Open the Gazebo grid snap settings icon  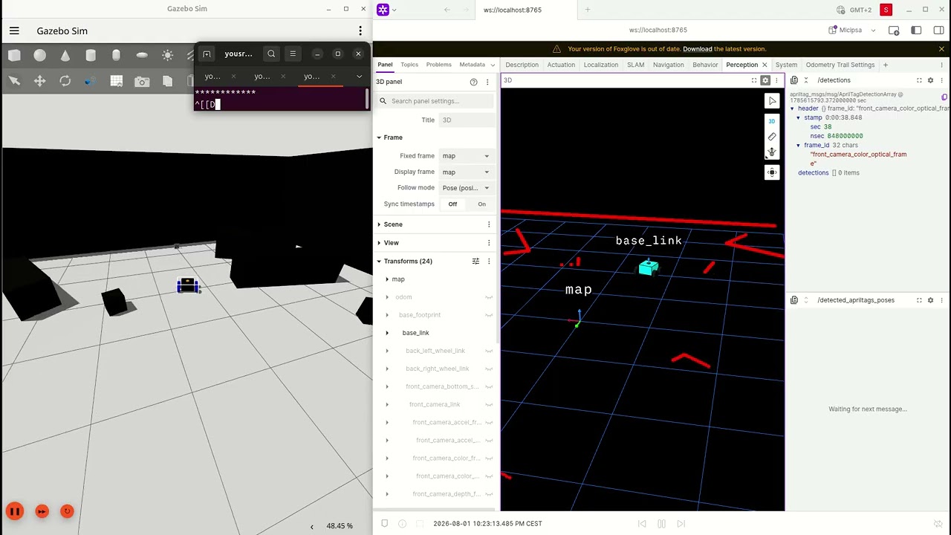point(116,81)
